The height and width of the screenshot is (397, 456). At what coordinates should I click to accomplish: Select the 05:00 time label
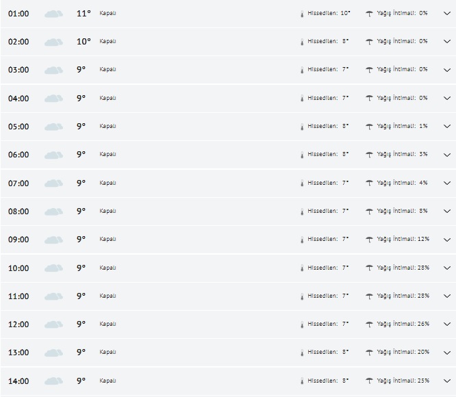point(18,127)
